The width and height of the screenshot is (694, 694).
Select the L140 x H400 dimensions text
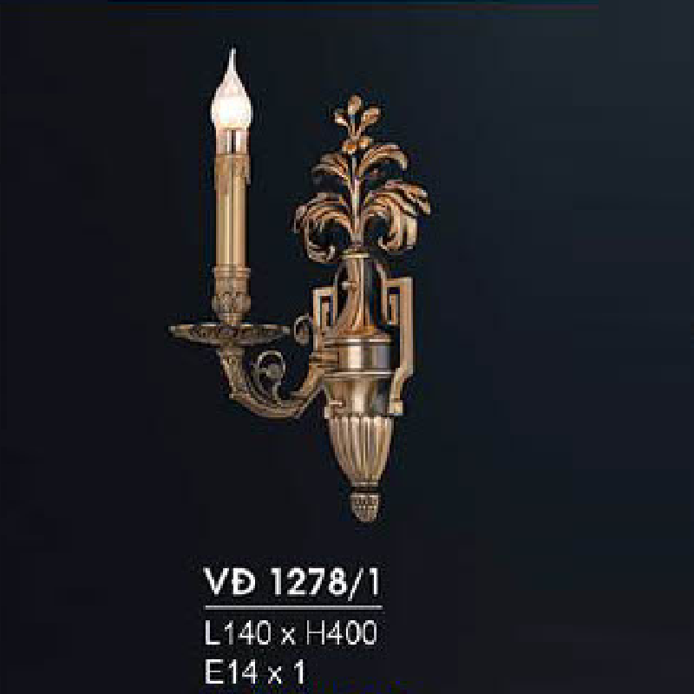click(x=291, y=633)
